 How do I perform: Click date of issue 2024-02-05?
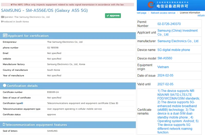click(x=165, y=75)
